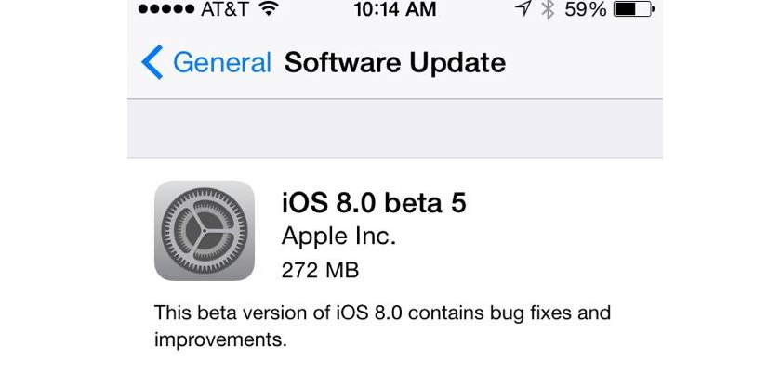
Task: Tap the gray header spacer area
Action: point(395,128)
